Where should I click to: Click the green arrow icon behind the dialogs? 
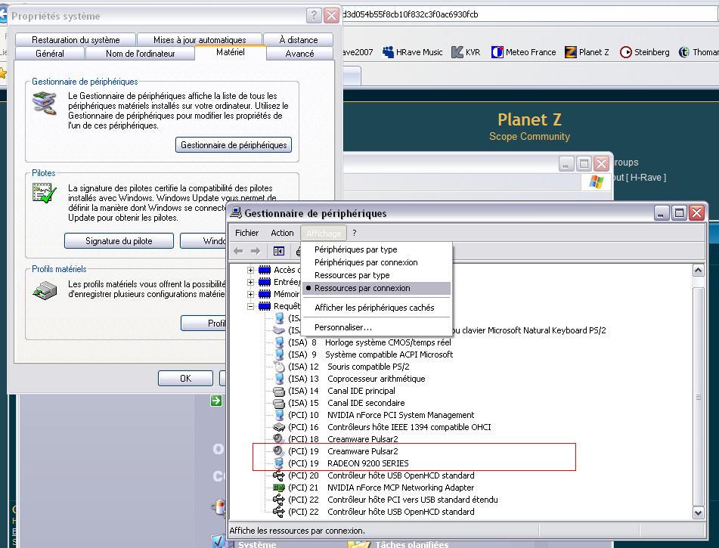[216, 401]
